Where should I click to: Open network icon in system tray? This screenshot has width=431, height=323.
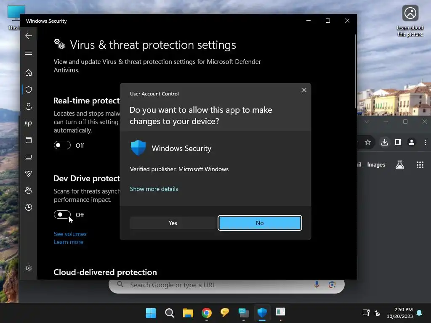(366, 313)
